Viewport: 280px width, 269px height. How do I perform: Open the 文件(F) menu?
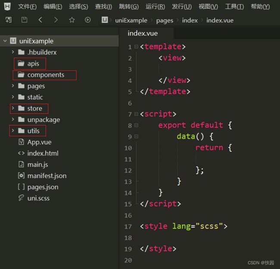(x=27, y=6)
